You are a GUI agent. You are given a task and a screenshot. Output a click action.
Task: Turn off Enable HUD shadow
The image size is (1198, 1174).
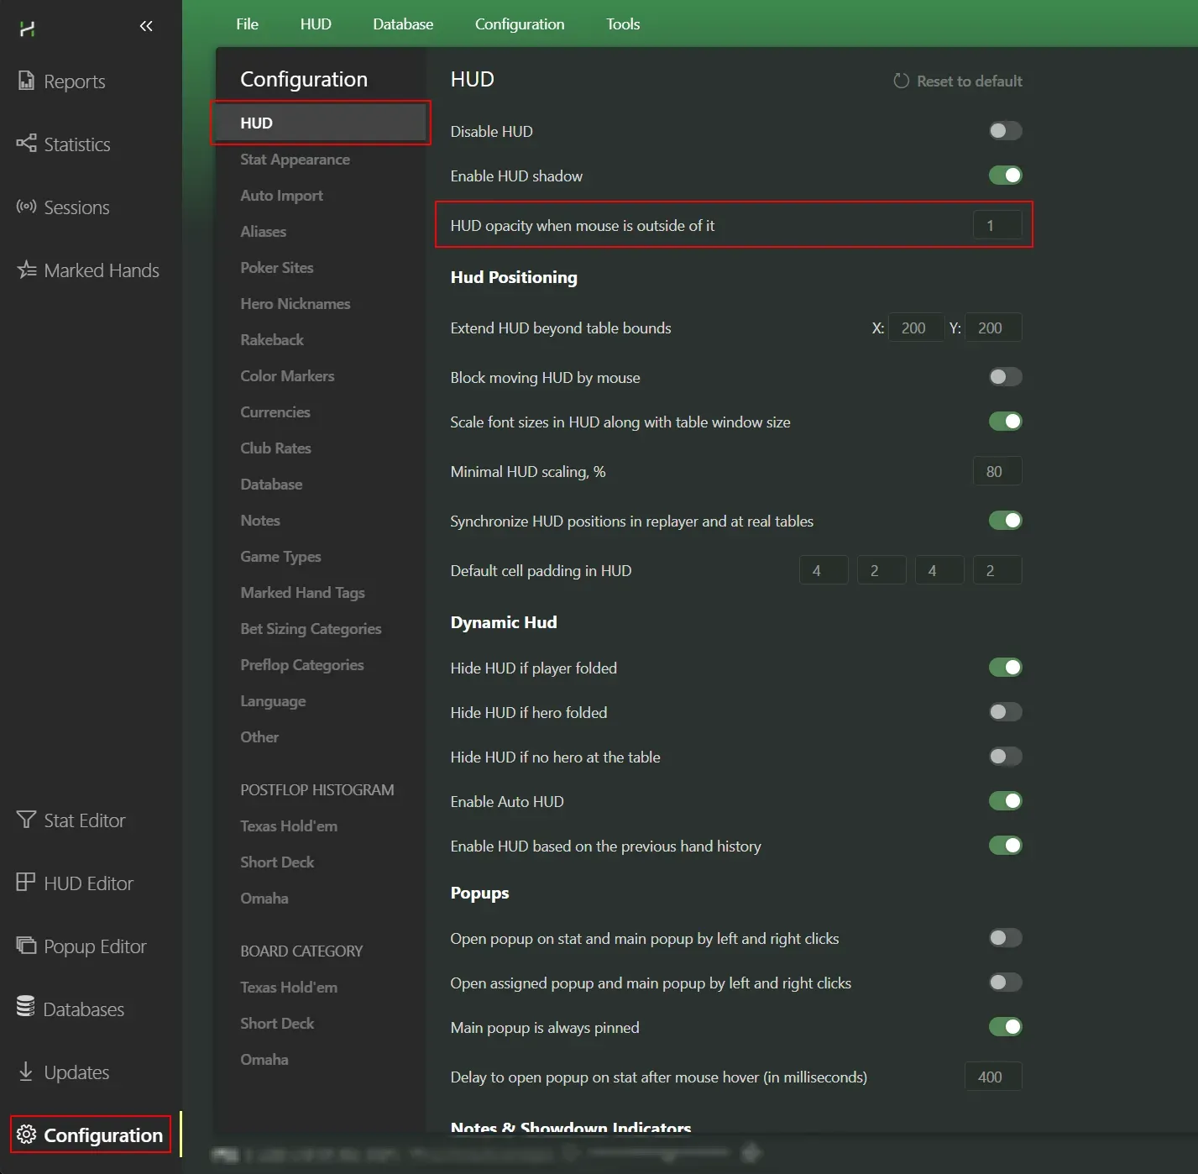pyautogui.click(x=1005, y=176)
